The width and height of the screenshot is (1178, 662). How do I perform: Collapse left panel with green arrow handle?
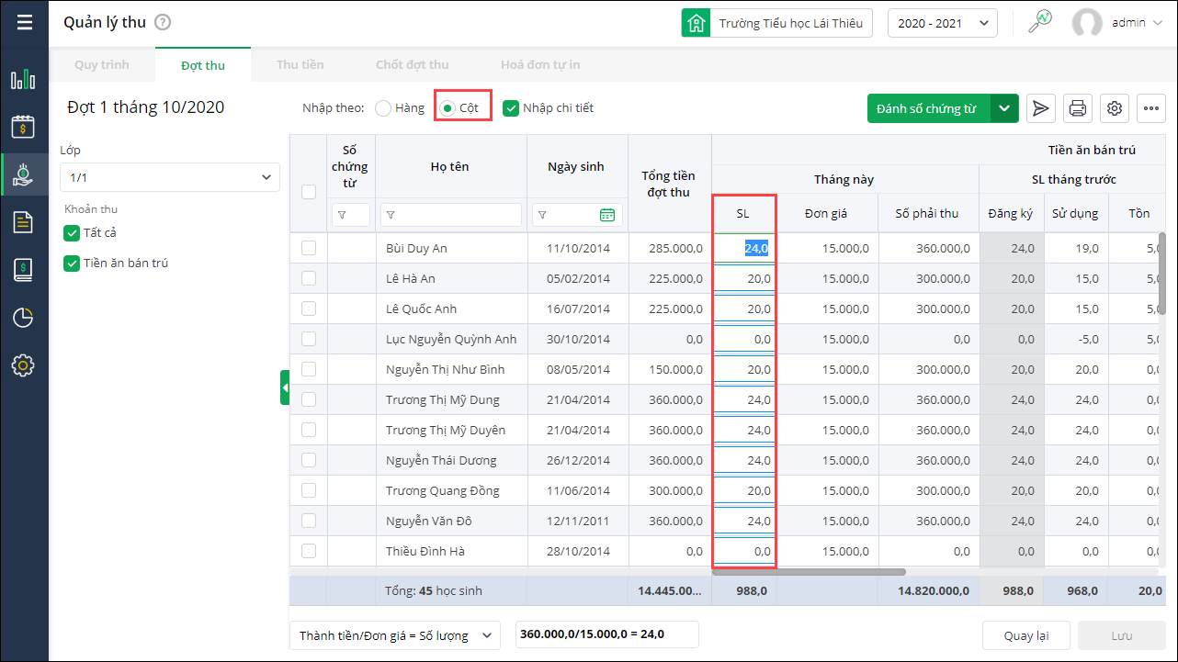pos(285,387)
